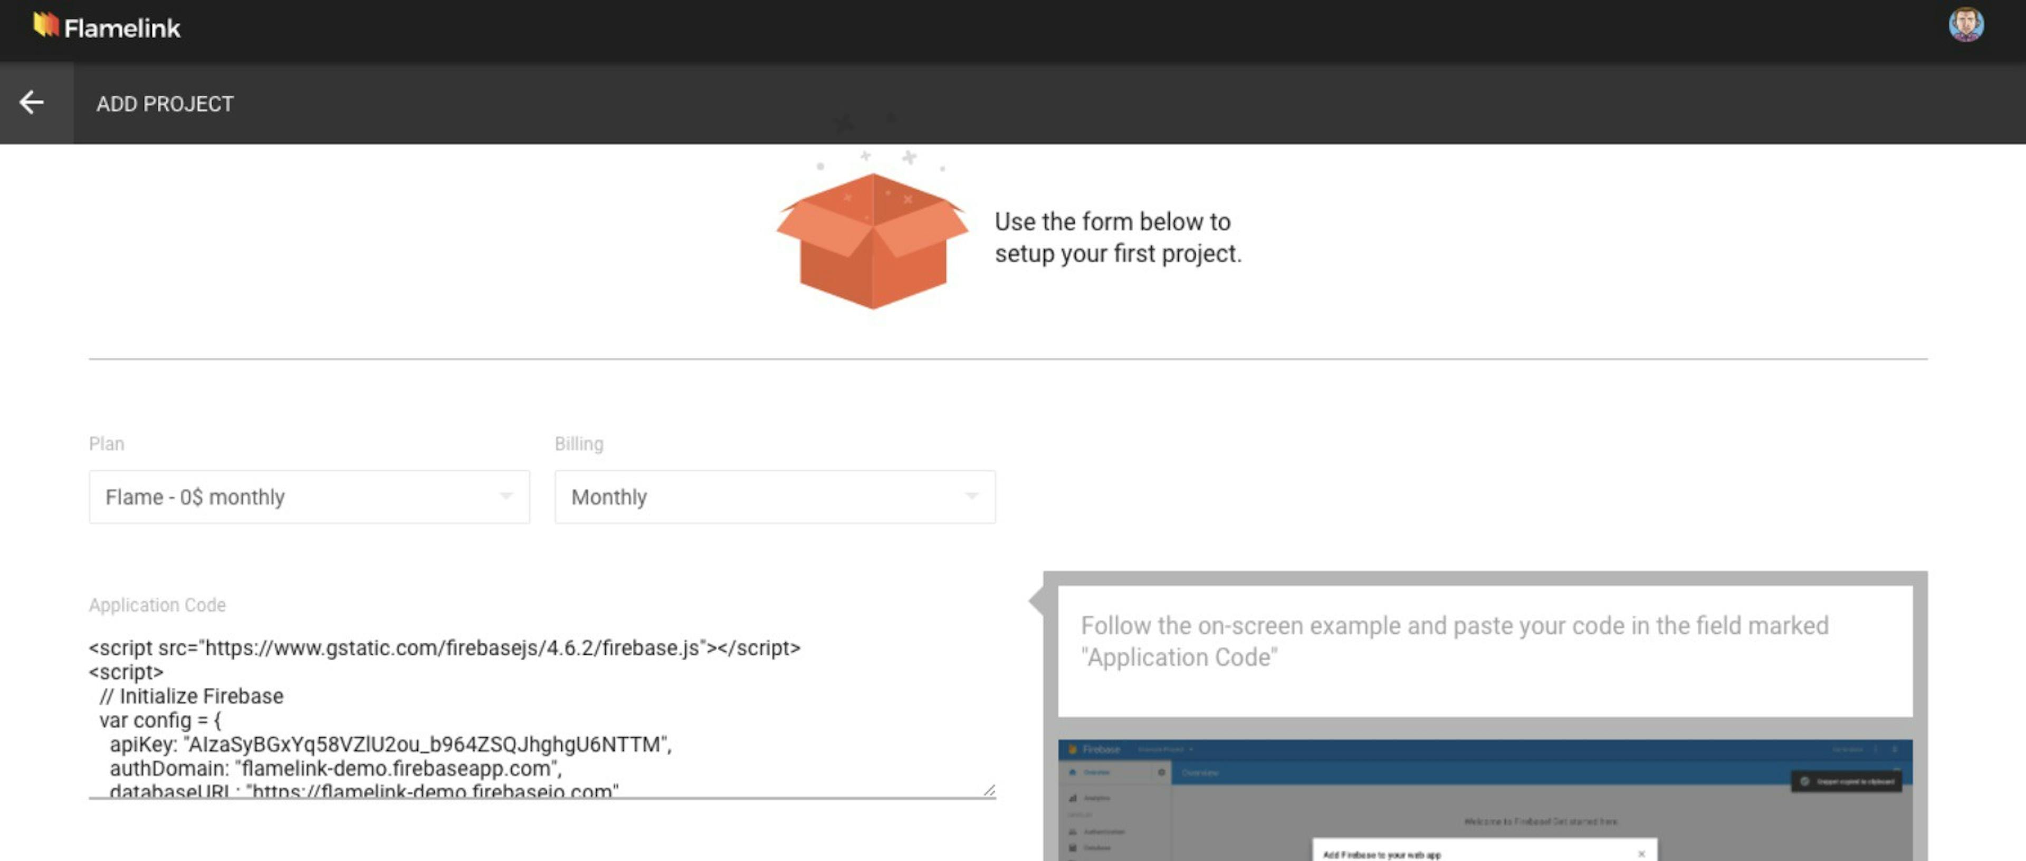This screenshot has width=2026, height=861.
Task: Click the 'Follow the on-screen example' instruction text
Action: [x=1454, y=641]
